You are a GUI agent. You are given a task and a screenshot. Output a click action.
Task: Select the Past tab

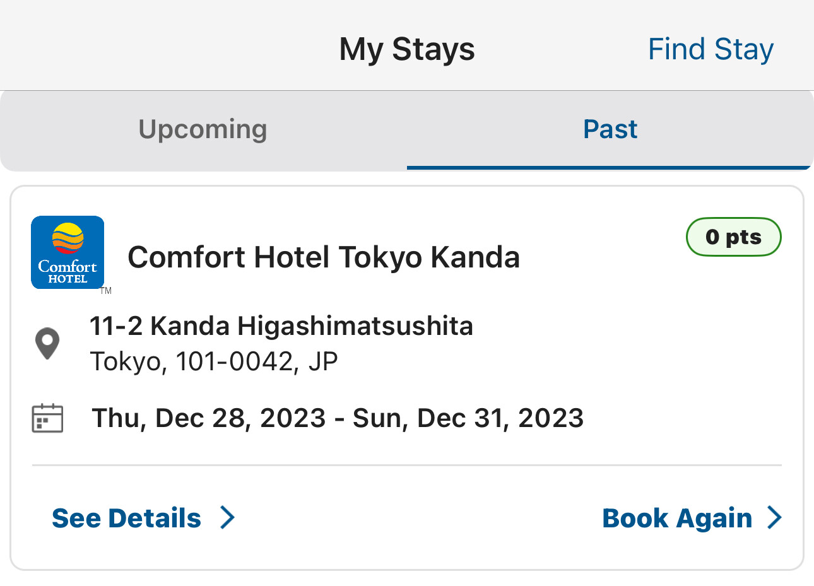(610, 129)
